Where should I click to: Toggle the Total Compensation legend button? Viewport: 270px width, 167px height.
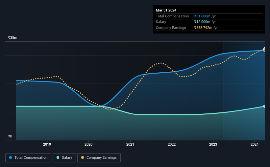coord(28,158)
